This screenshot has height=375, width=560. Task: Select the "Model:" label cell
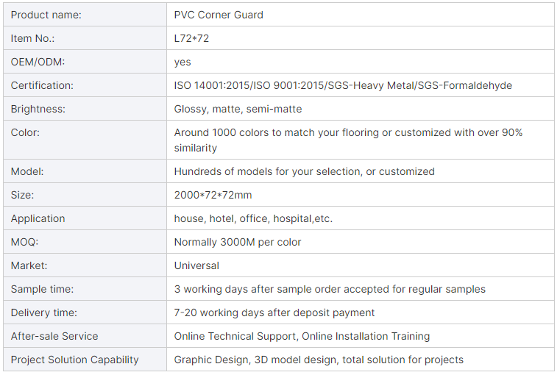coord(27,171)
